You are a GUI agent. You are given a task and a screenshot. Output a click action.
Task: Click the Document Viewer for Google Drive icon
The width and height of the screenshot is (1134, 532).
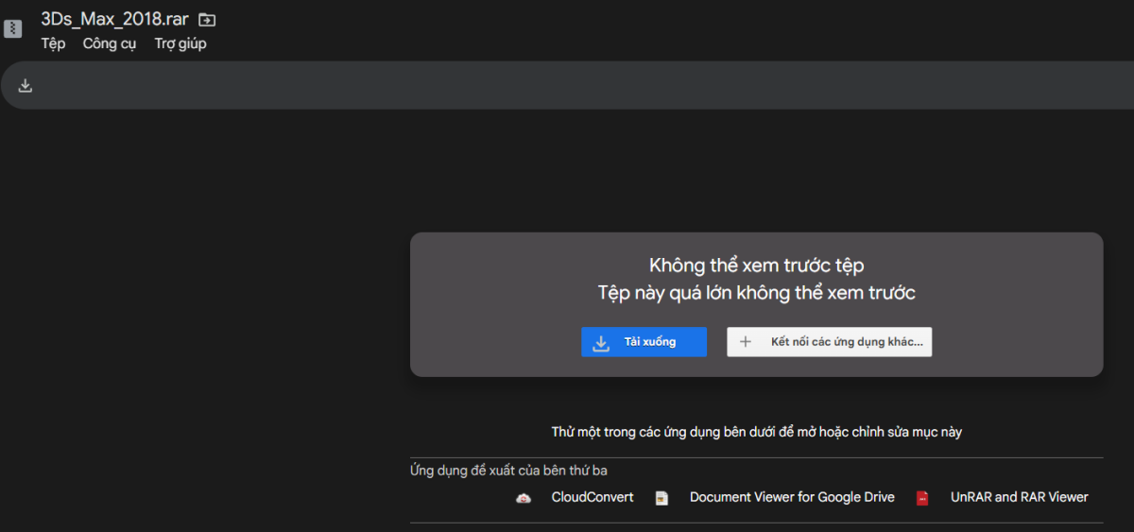coord(661,498)
